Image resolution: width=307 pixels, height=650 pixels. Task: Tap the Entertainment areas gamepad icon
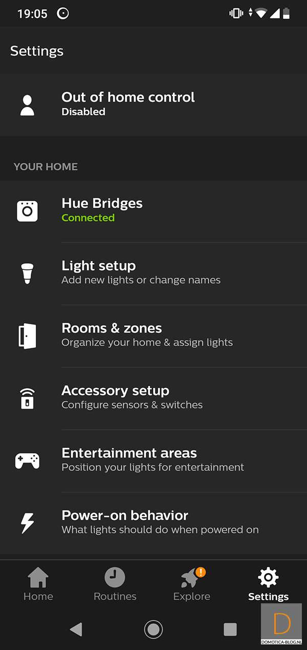27,460
